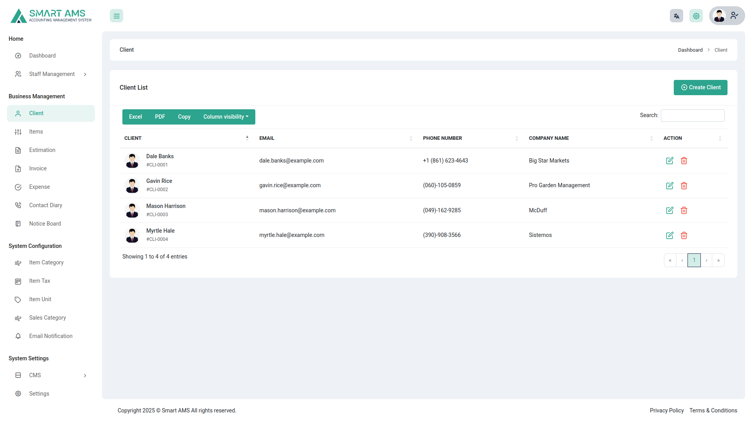Navigate to Dashboard via breadcrumb
Screen dimensions: 753x423
[690, 50]
